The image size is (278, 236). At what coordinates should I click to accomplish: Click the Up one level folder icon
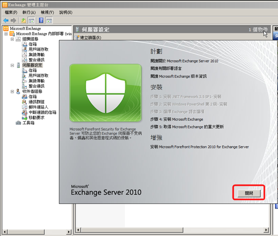tap(23, 20)
